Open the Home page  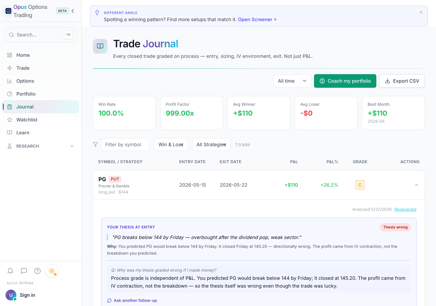41,55
